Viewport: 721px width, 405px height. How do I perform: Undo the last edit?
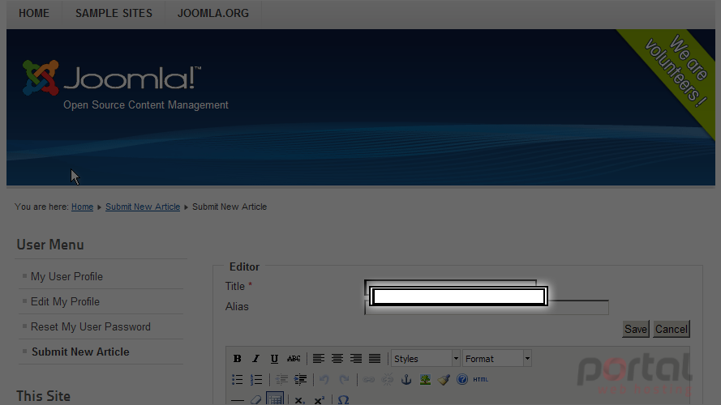(324, 379)
